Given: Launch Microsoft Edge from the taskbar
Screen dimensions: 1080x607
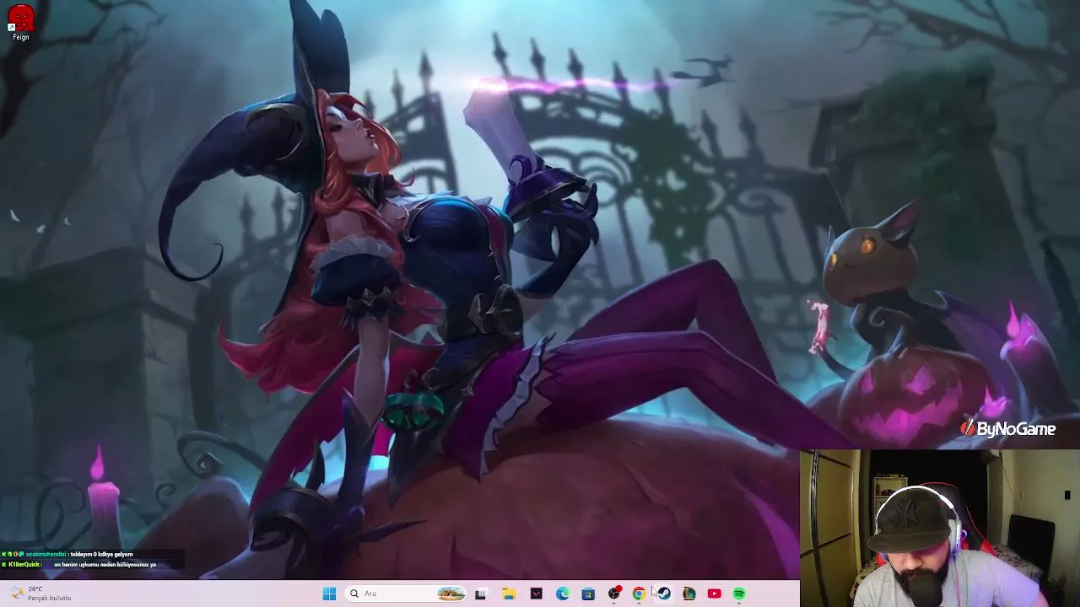Looking at the screenshot, I should click(563, 594).
